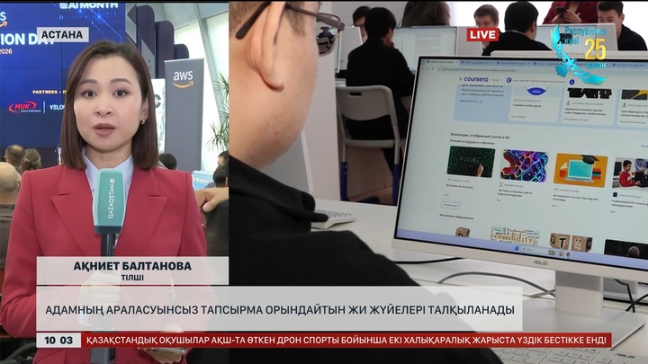Open the accessibility word cloud thumbnail
The width and height of the screenshot is (648, 364).
tap(515, 236)
